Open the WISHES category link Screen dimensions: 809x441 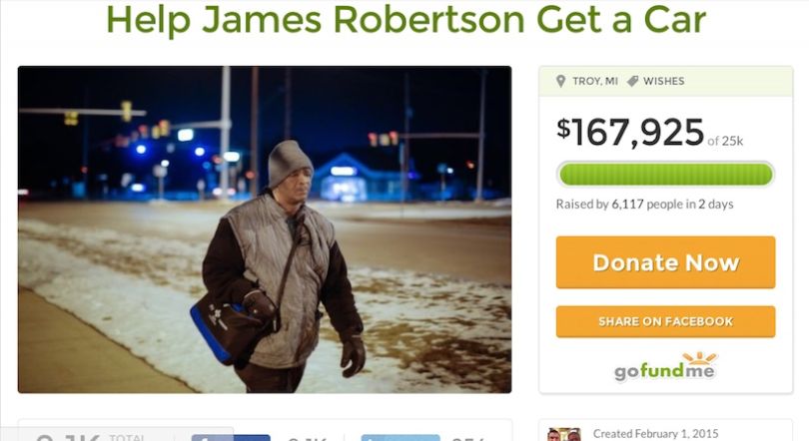click(663, 81)
